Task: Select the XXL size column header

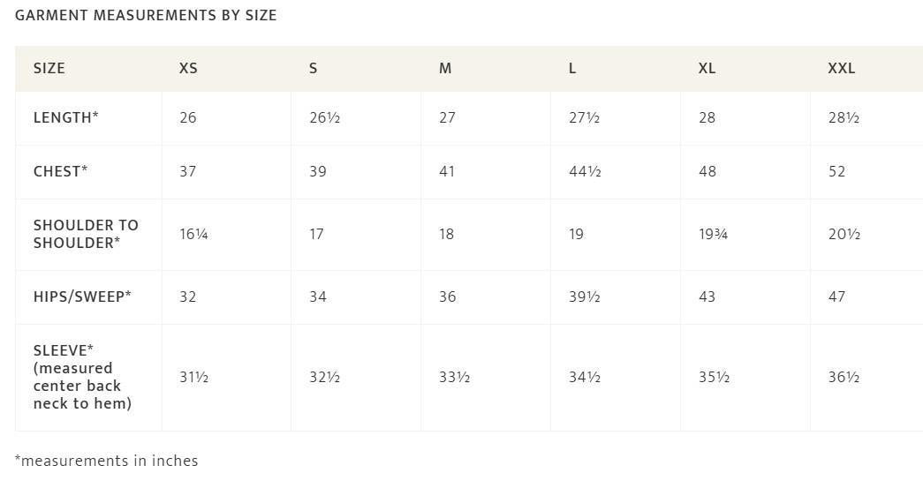Action: [x=841, y=68]
